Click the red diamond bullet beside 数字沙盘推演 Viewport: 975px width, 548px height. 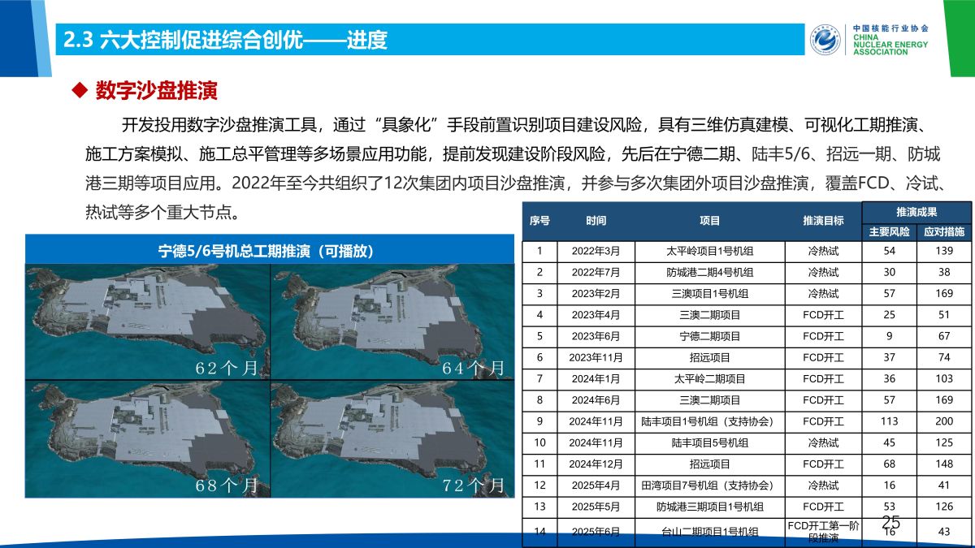click(x=80, y=90)
